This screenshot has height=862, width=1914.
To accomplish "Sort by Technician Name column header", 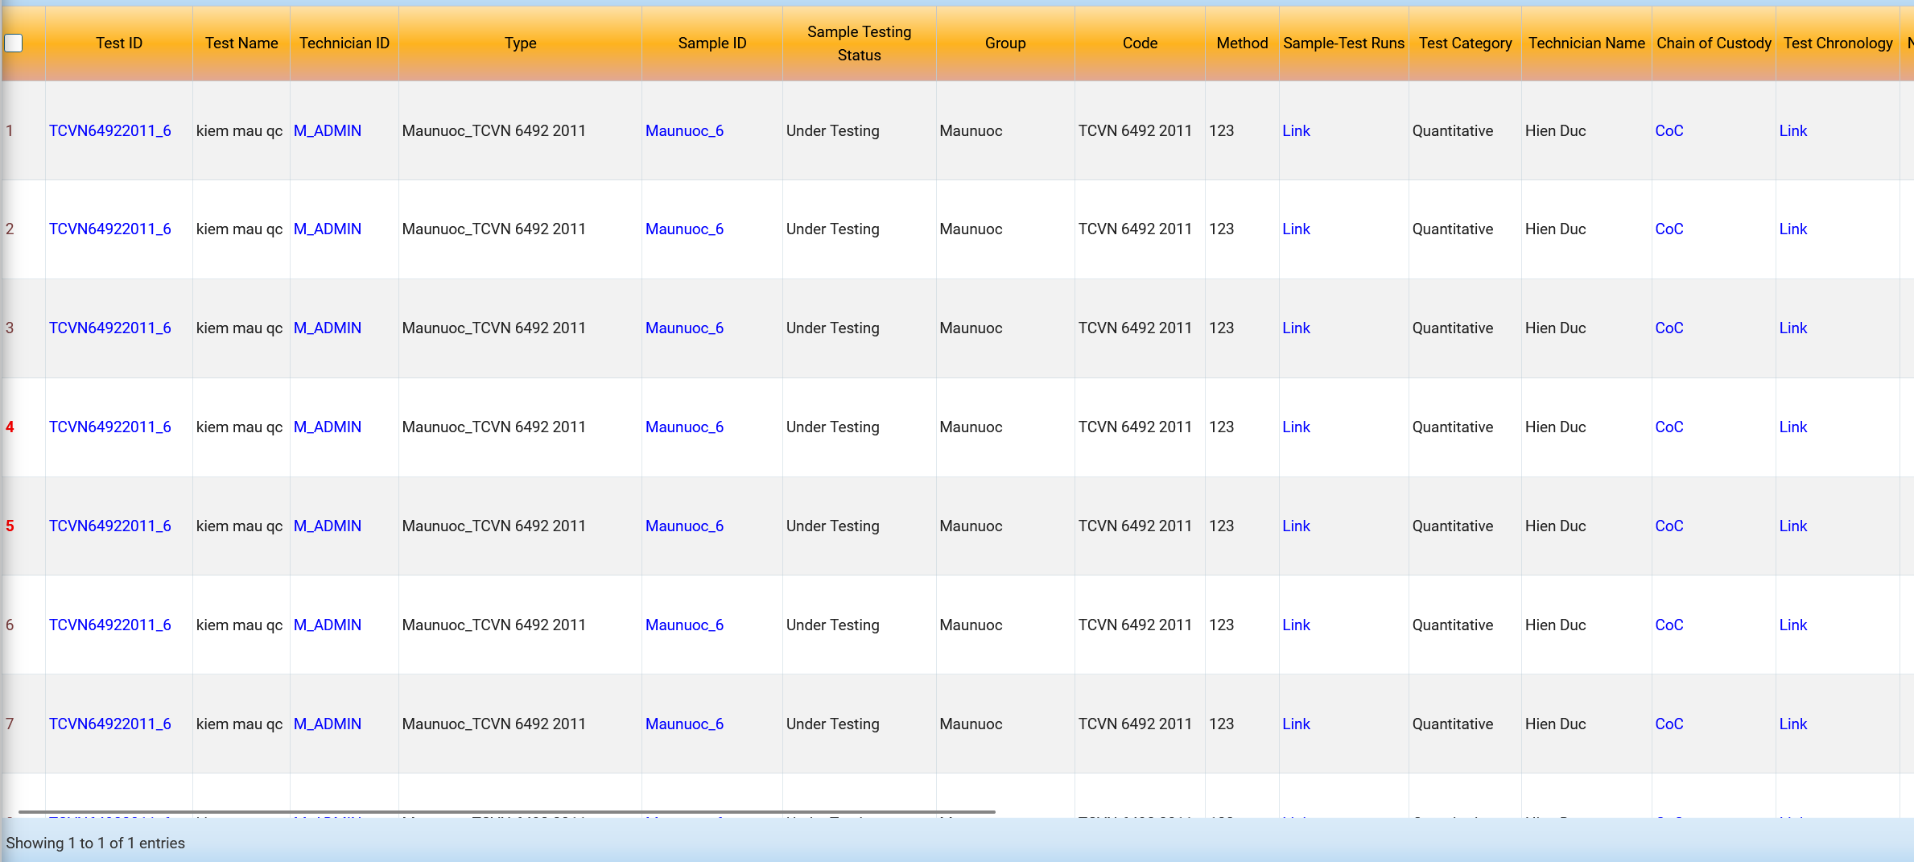I will pos(1586,43).
